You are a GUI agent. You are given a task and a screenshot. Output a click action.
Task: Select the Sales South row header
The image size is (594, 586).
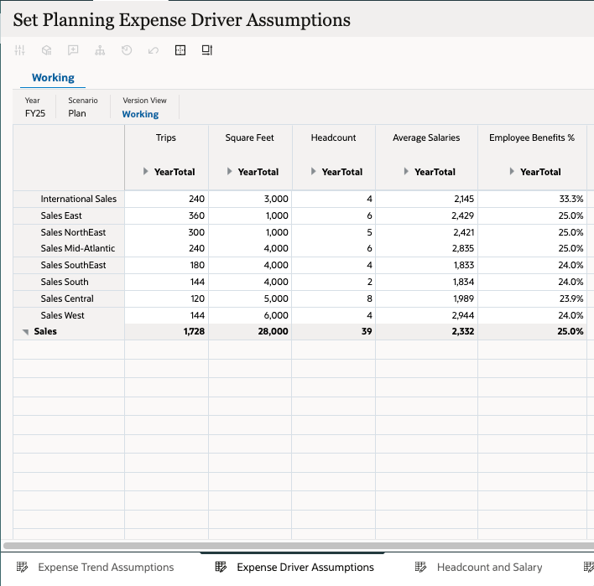[69, 282]
